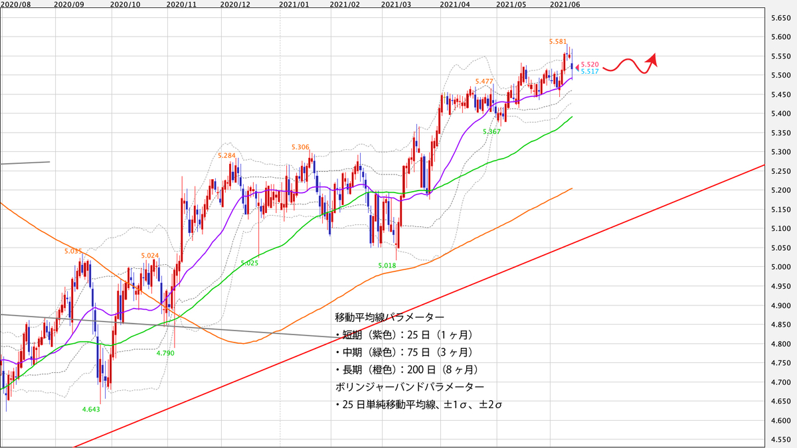The image size is (797, 448).
Task: Click the 5.581 peak price annotation
Action: click(558, 42)
